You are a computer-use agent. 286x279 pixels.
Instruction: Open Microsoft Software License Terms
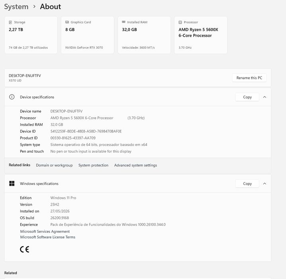click(48, 237)
